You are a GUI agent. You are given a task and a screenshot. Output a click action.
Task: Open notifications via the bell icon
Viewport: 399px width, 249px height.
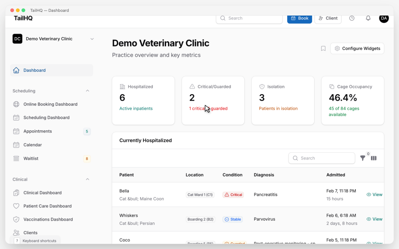(368, 18)
